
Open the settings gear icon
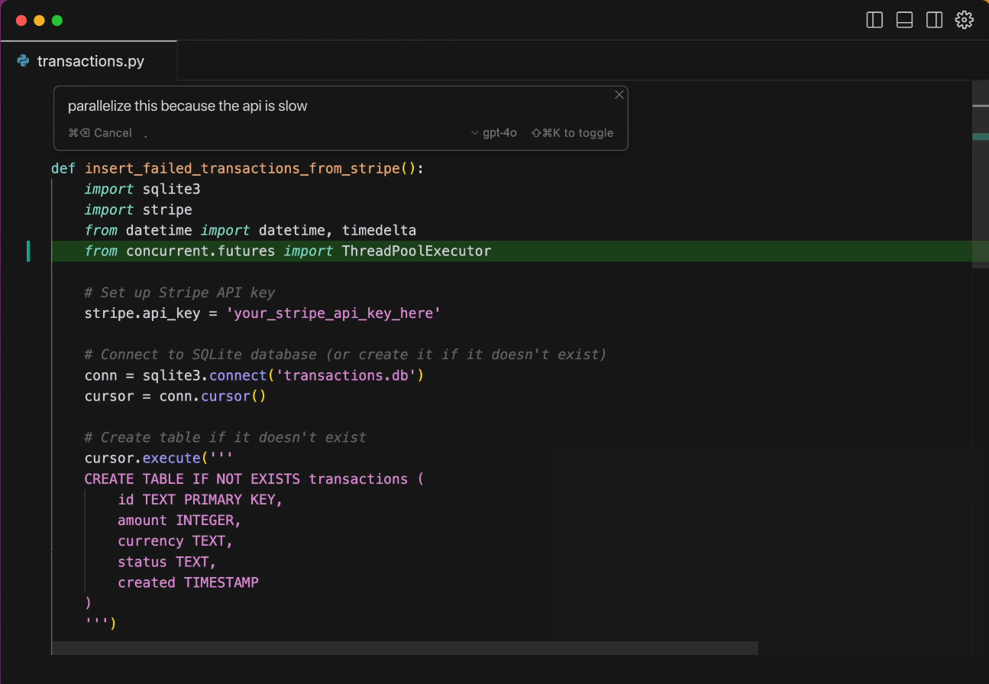pyautogui.click(x=965, y=20)
